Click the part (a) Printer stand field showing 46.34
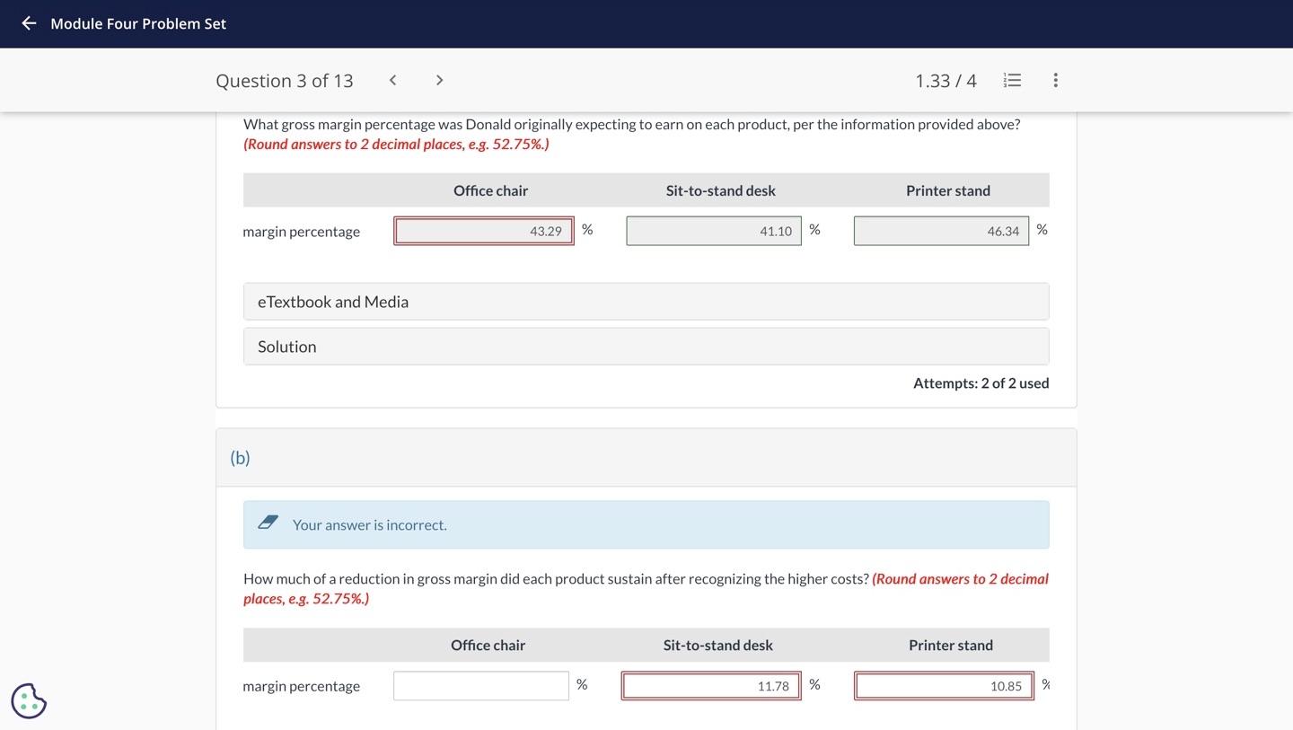The width and height of the screenshot is (1293, 730). [941, 231]
